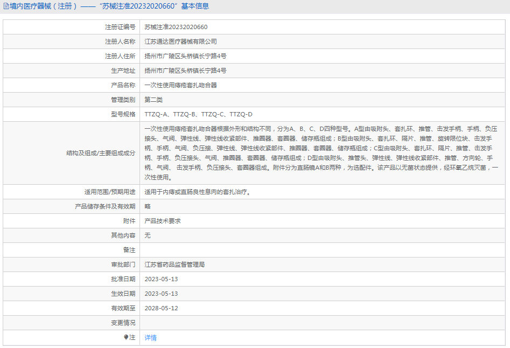This screenshot has width=510, height=348.
Task: Click the 产品名称 label
Action: pos(123,85)
